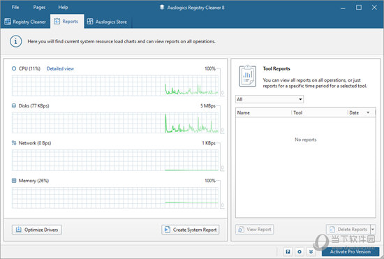
Task: Click the double chevron icon in status bar
Action: pyautogui.click(x=311, y=251)
